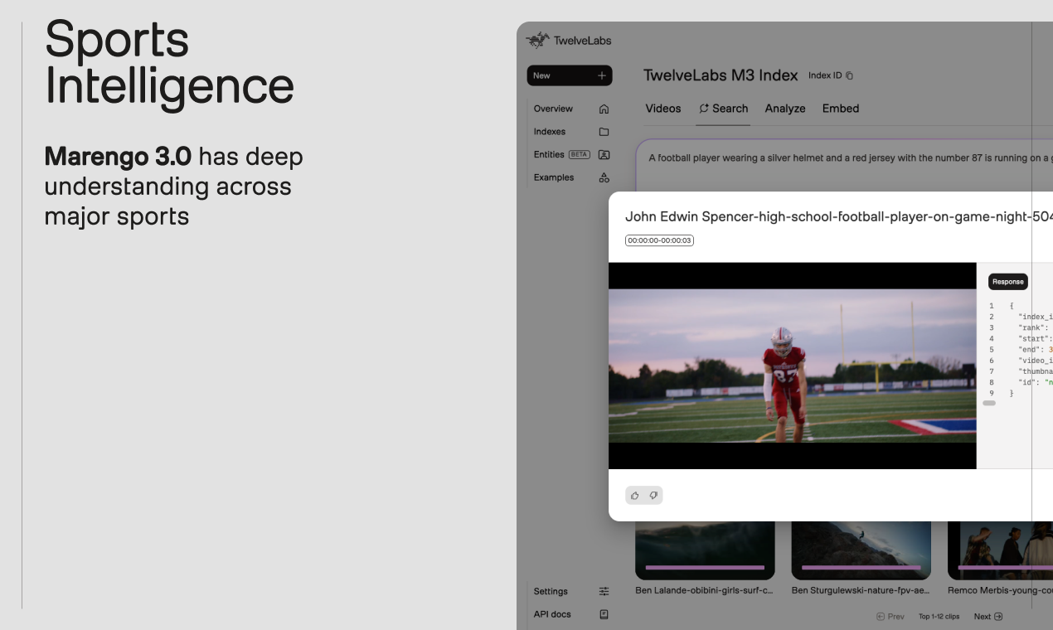Open Examples via the flowchart icon
This screenshot has width=1053, height=630.
[604, 177]
